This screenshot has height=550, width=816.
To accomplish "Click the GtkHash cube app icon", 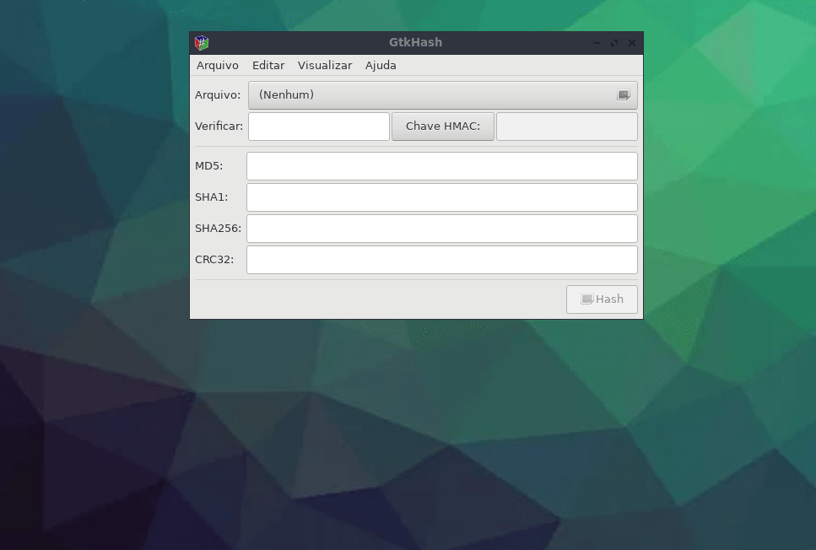I will (x=202, y=43).
